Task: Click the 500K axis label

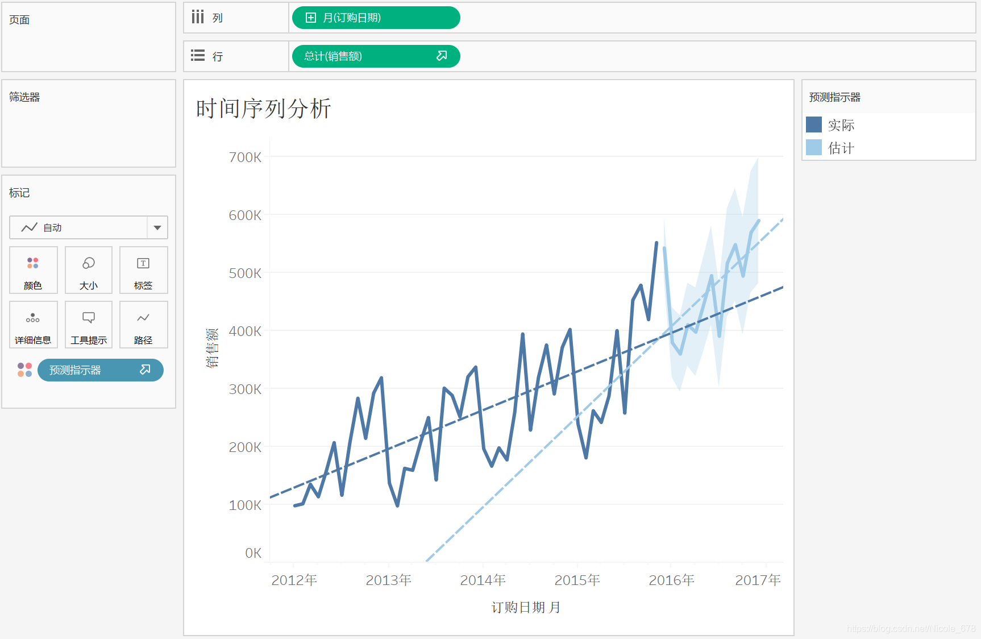Action: (245, 273)
